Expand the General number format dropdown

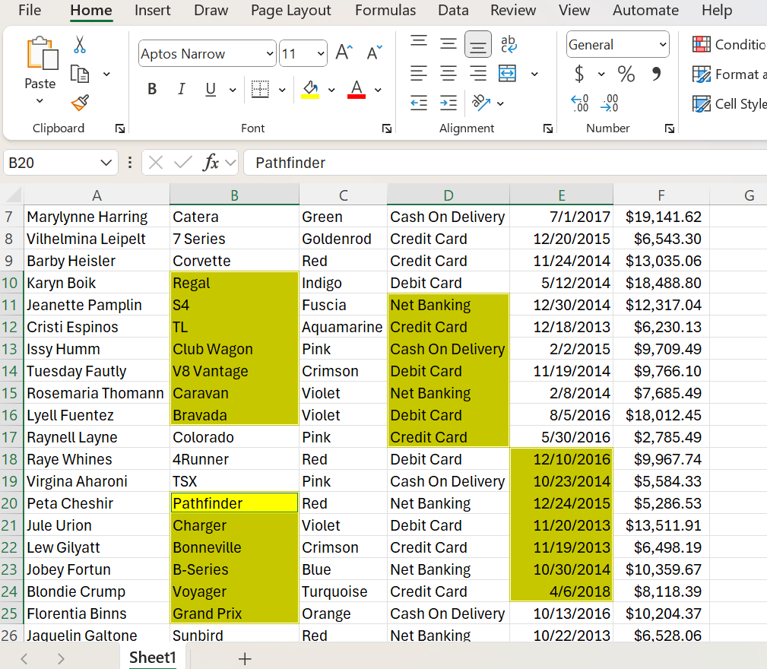tap(662, 45)
